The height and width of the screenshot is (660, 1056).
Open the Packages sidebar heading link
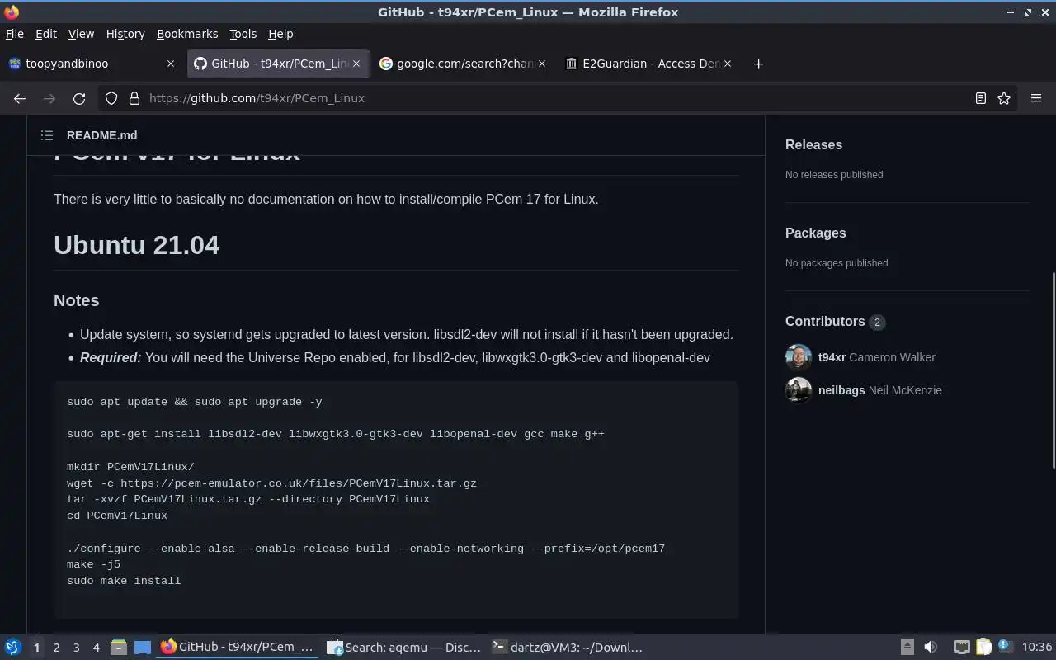[x=815, y=233]
